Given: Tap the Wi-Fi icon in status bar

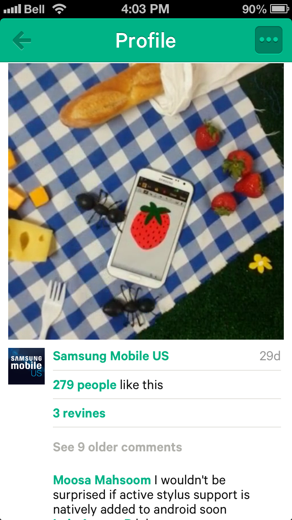Looking at the screenshot, I should click(59, 9).
